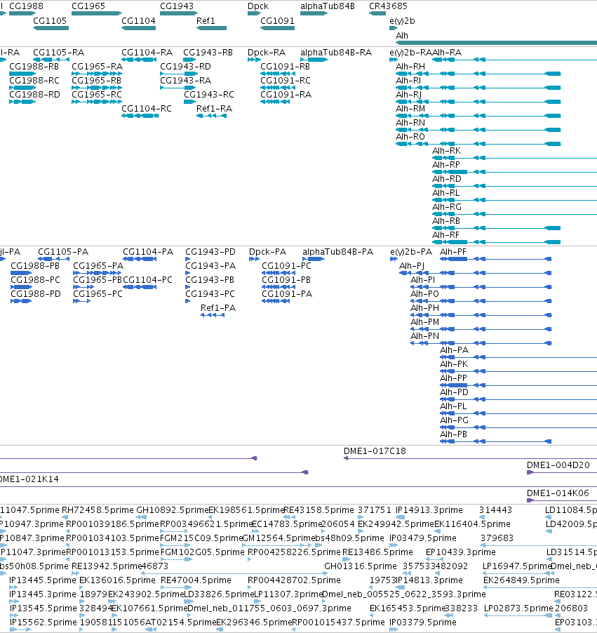Click transcript label CG1943-RB

208,53
